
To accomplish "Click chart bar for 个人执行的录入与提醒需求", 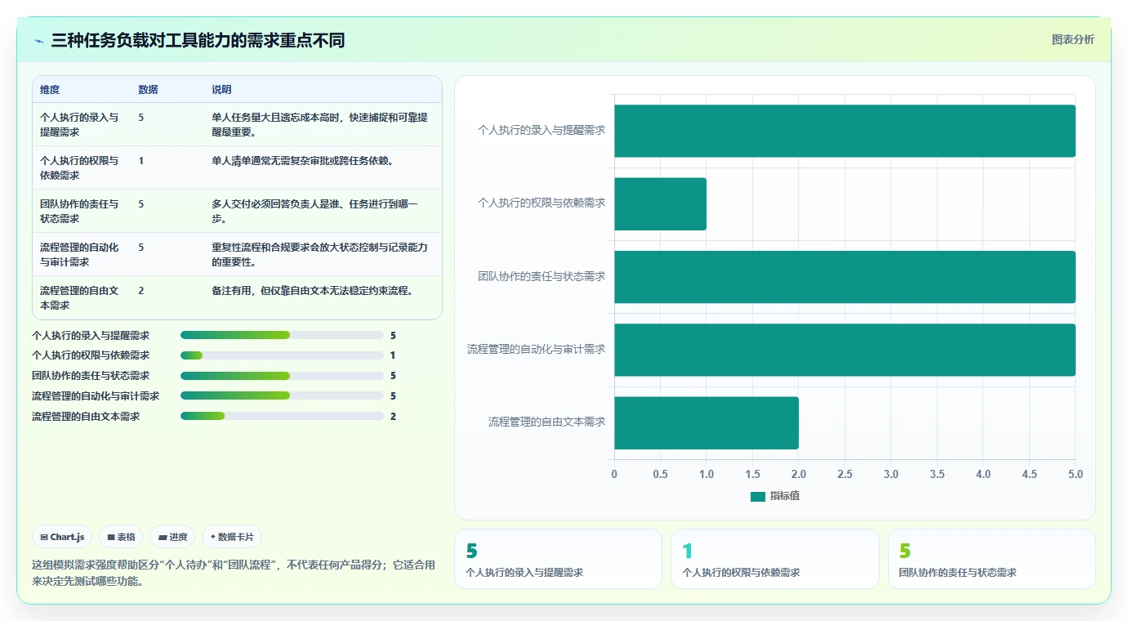I will (845, 131).
